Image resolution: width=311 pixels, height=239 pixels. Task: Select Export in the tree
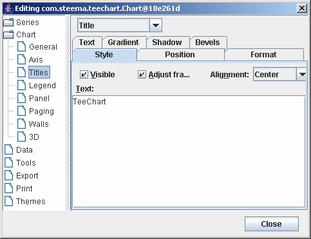coord(27,176)
